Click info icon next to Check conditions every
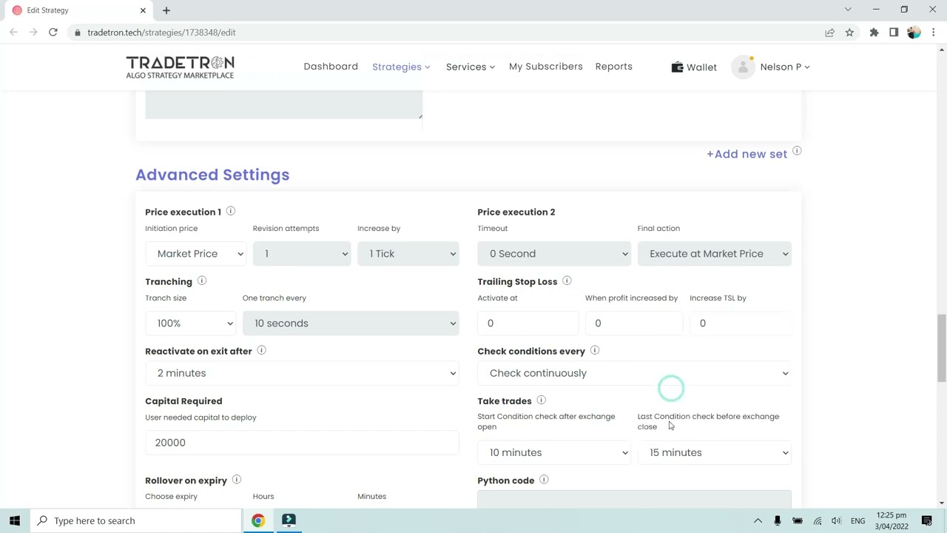The image size is (947, 533). tap(595, 350)
